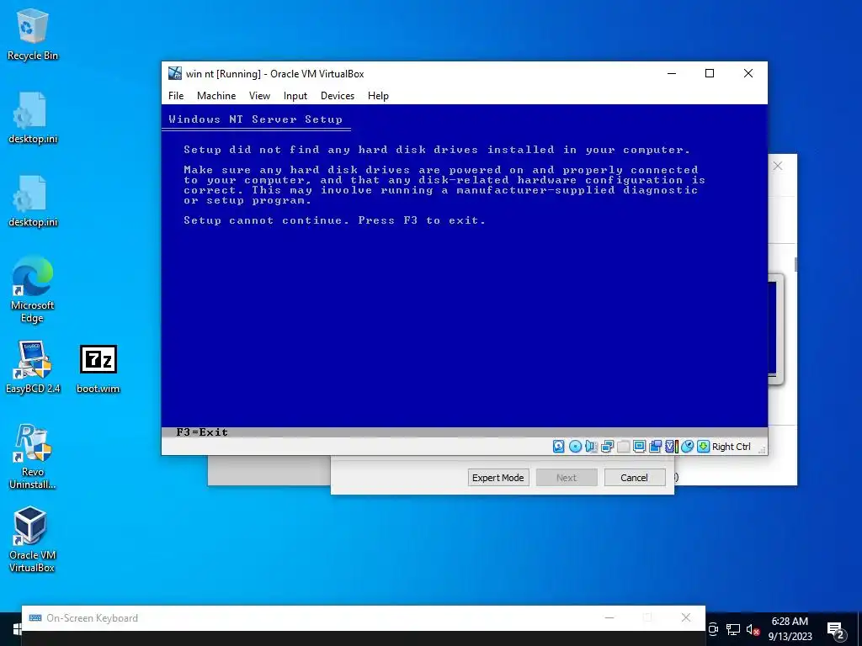Image resolution: width=862 pixels, height=646 pixels.
Task: Select the Revo Uninstaller shortcut
Action: click(x=33, y=457)
